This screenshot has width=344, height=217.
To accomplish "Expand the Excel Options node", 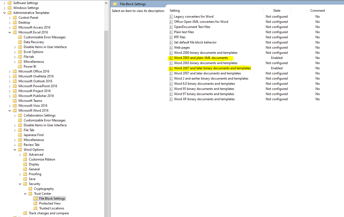I will pyautogui.click(x=15, y=52).
